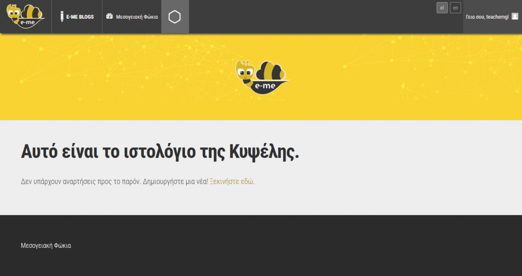
Task: Open the user account menu Γεια σου, teacherngl
Action: click(492, 17)
